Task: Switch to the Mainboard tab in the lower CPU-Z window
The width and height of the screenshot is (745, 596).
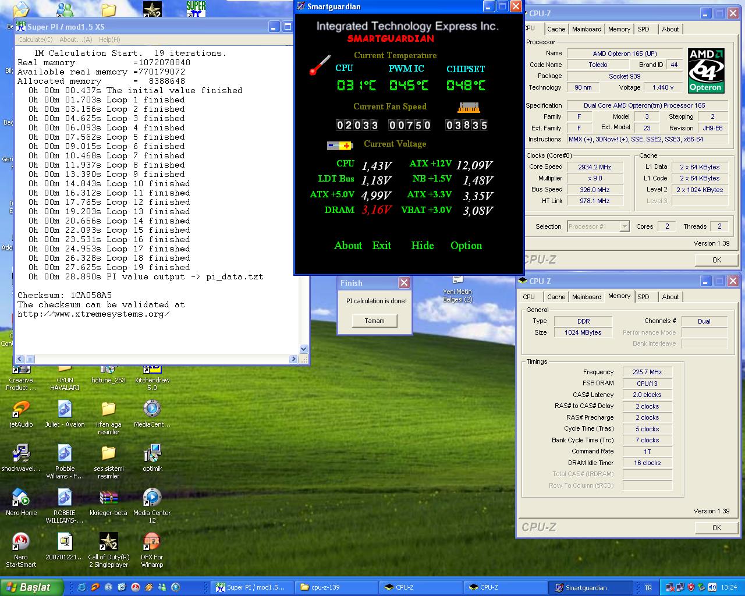Action: click(587, 297)
